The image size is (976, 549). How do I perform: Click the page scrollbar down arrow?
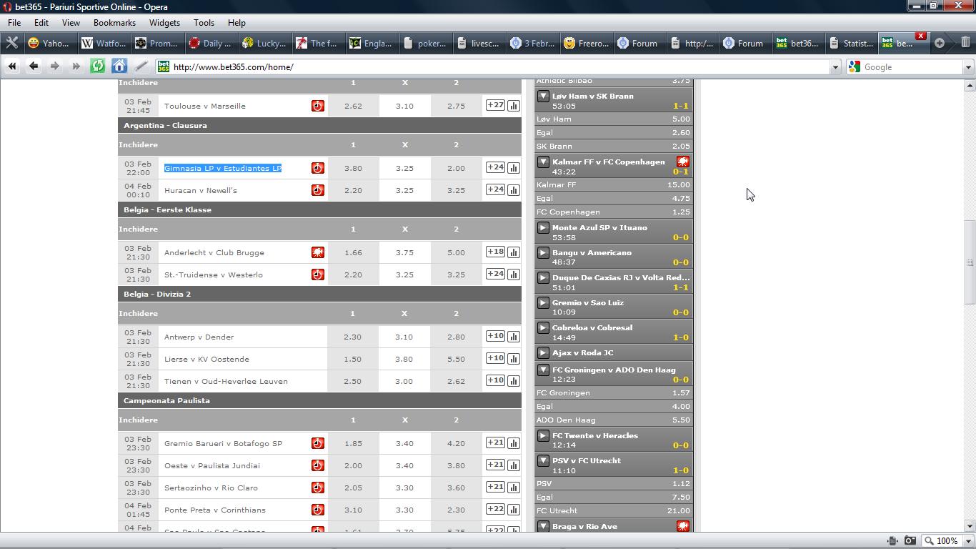970,526
